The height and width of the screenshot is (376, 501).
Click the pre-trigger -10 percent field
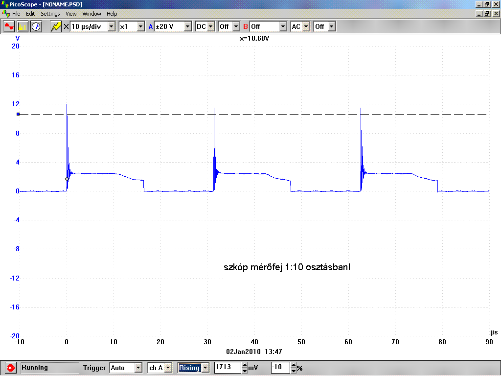coord(280,368)
